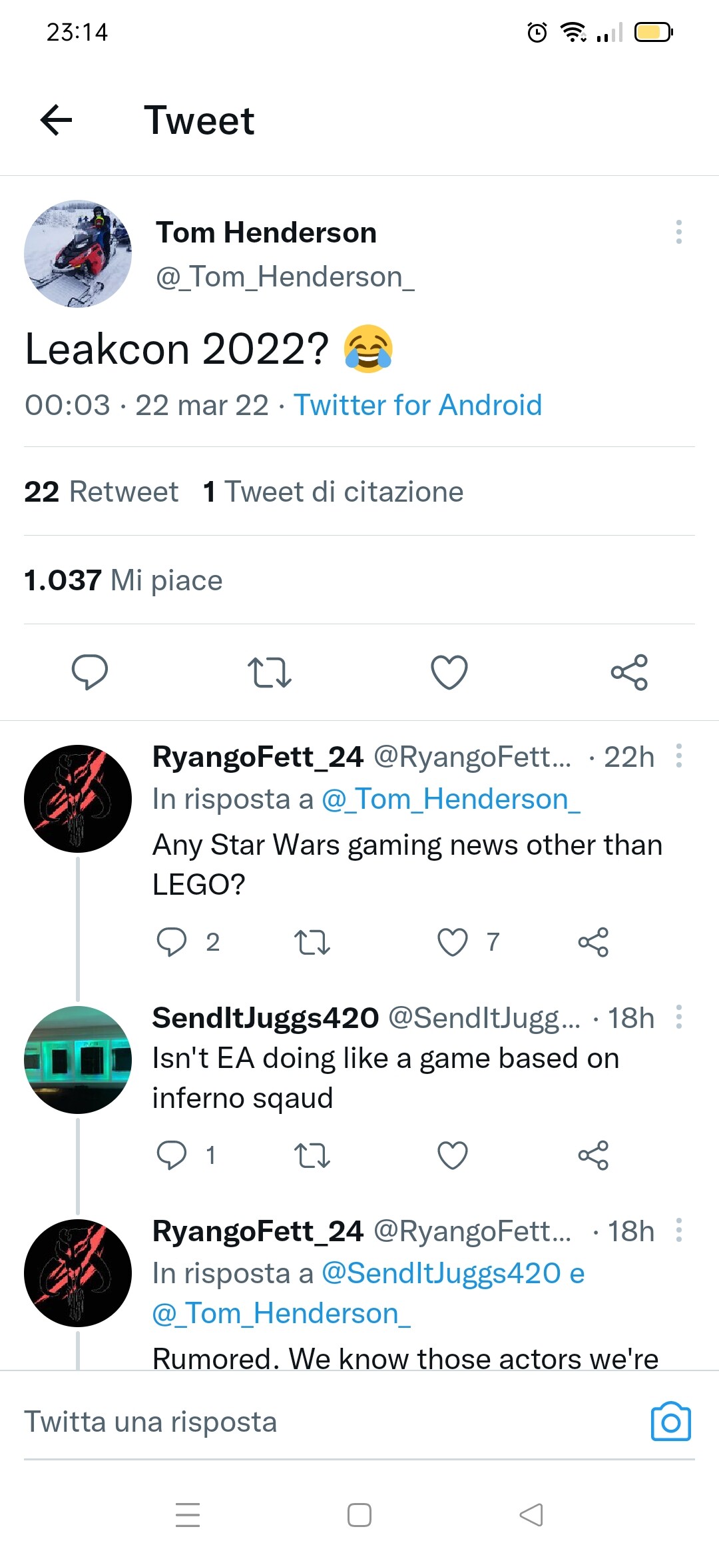The width and height of the screenshot is (719, 1559).
Task: Share the main Leakcon 2022 tweet
Action: 629,672
